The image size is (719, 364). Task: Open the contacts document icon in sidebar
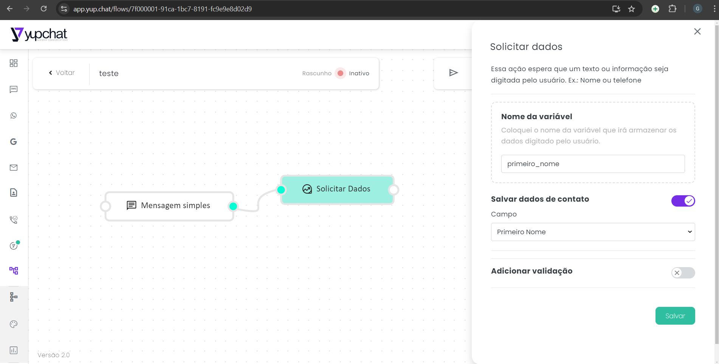point(14,193)
